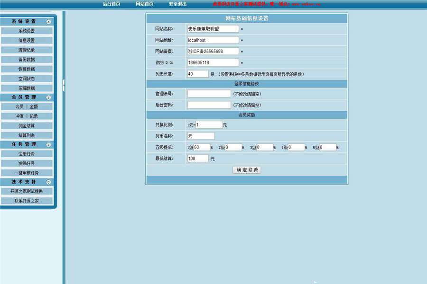The height and width of the screenshot is (284, 427).
Task: Focus the empty 管理账号 input field
Action: [209, 94]
